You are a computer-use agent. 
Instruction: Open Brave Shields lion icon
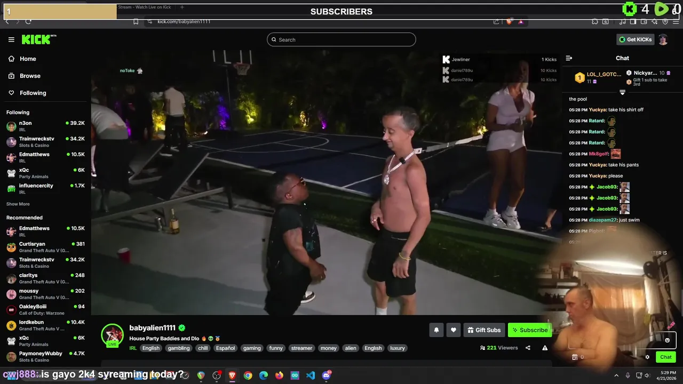point(509,21)
